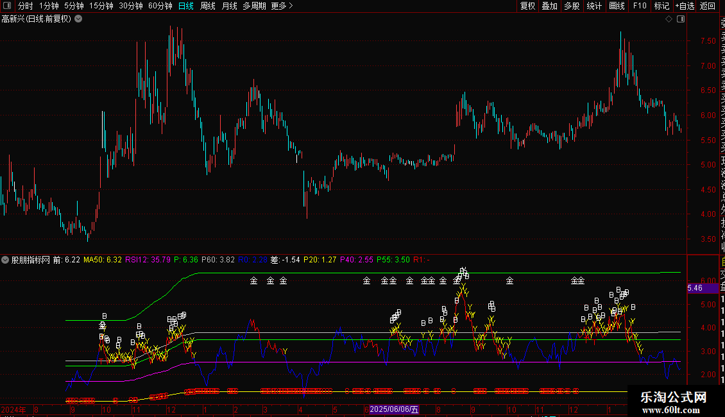The image size is (725, 417).
Task: Toggle the left sidebar panel icon
Action: [7, 6]
